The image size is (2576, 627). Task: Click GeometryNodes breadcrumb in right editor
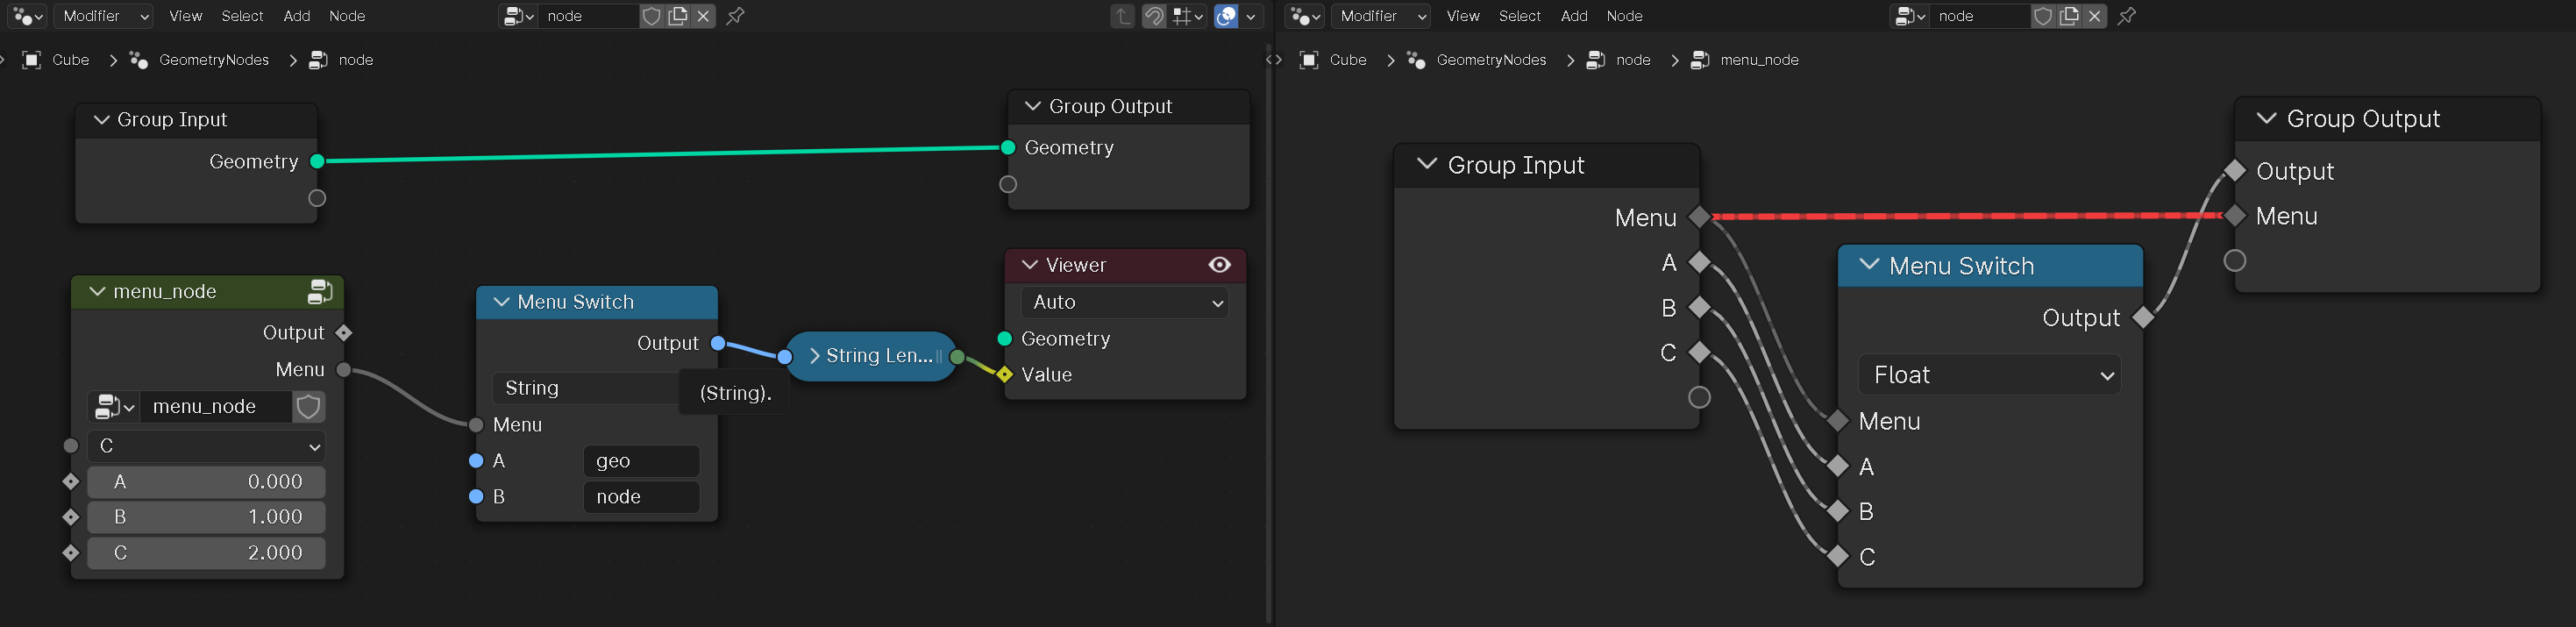[x=1490, y=60]
